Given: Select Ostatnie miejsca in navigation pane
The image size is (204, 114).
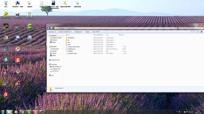Looking at the screenshot, I should [57, 38].
